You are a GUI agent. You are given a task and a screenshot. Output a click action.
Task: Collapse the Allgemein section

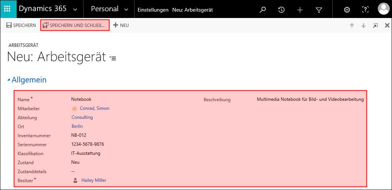click(x=9, y=80)
